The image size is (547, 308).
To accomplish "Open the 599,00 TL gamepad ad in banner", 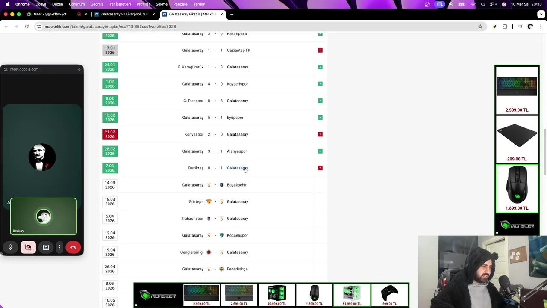I will (x=389, y=295).
